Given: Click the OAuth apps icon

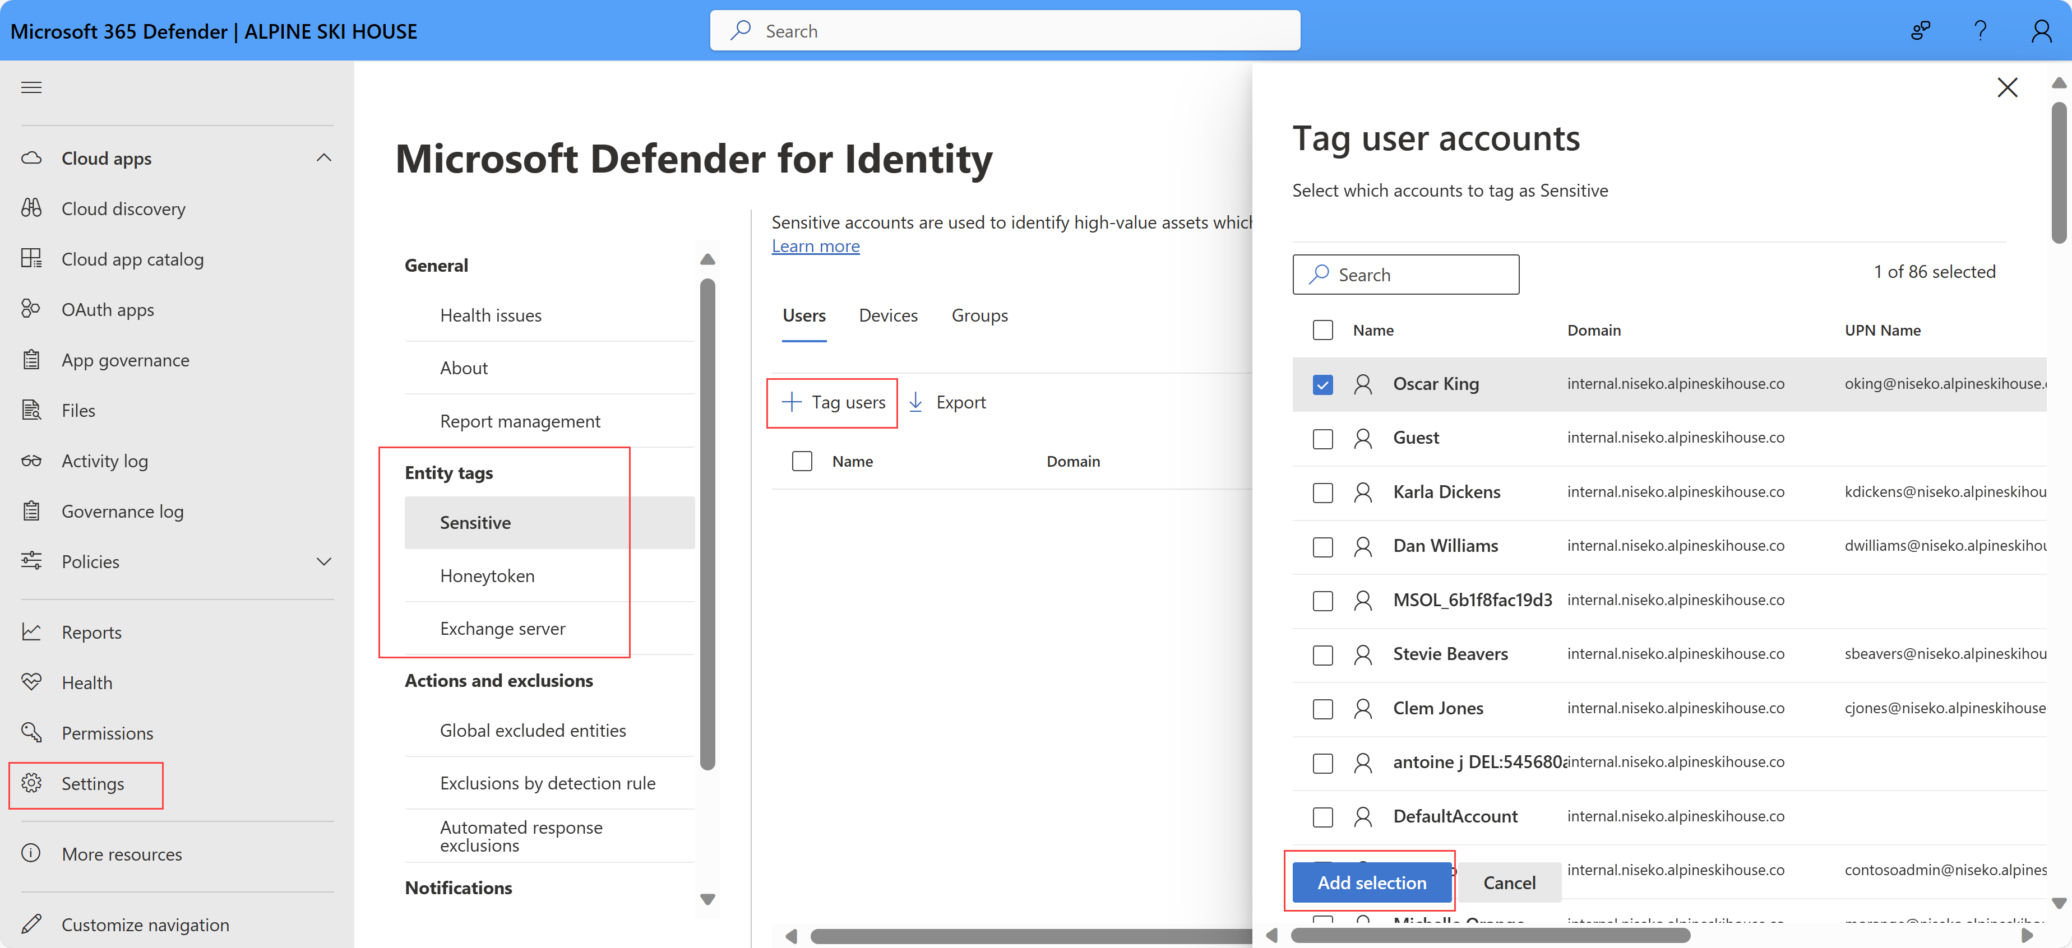Looking at the screenshot, I should tap(31, 309).
